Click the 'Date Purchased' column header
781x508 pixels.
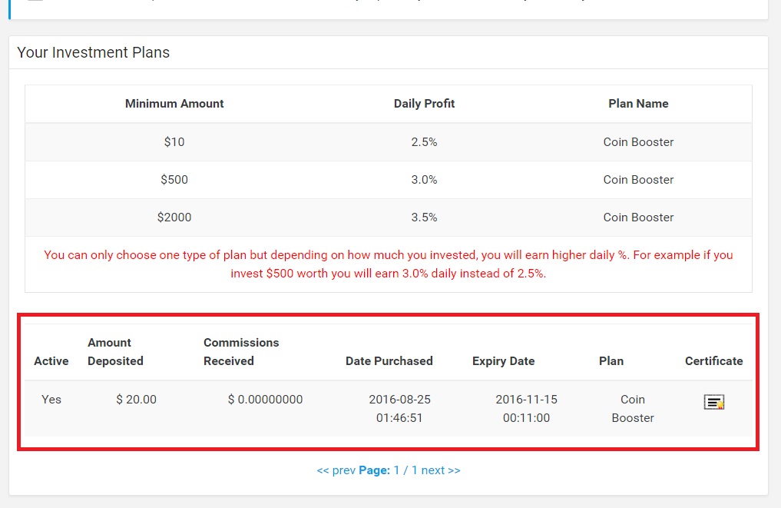pyautogui.click(x=389, y=361)
